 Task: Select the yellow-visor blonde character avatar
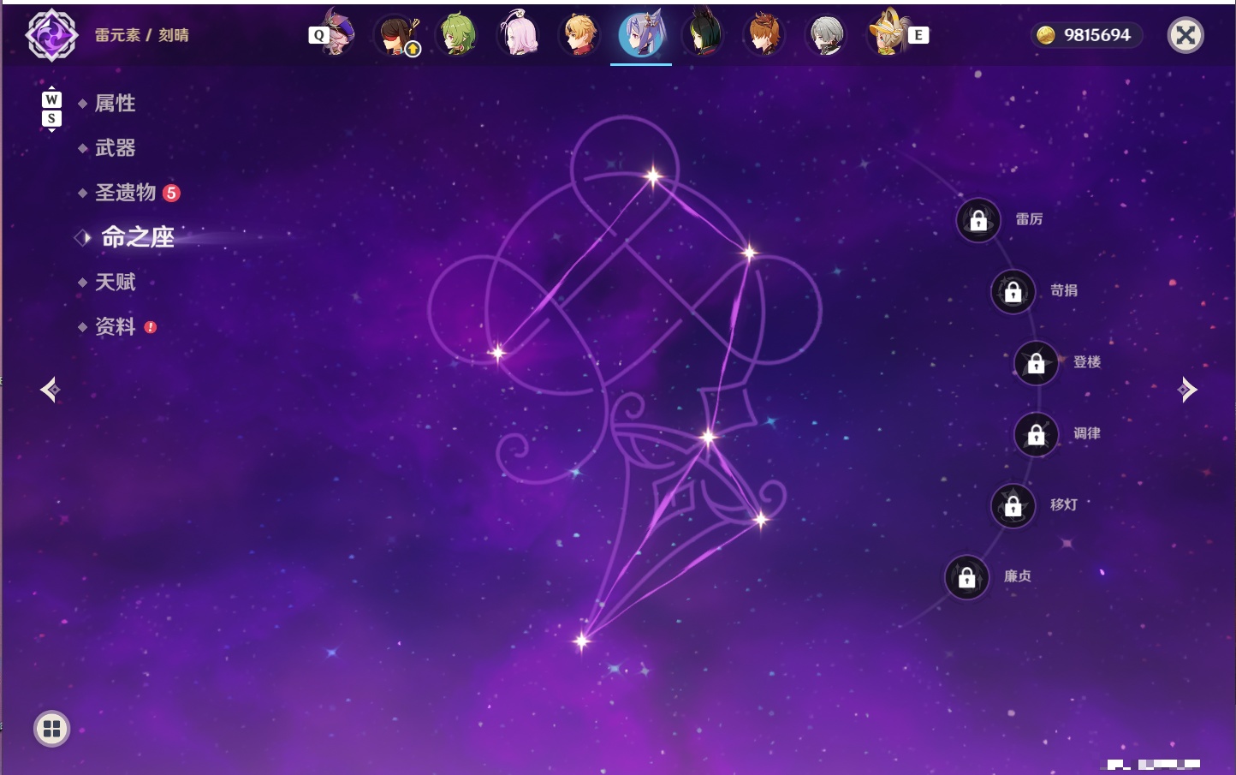888,34
